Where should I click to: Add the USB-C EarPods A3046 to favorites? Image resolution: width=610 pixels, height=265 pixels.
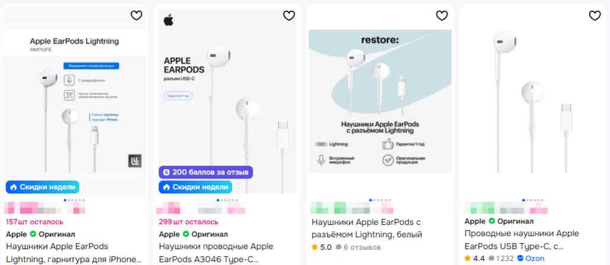289,15
